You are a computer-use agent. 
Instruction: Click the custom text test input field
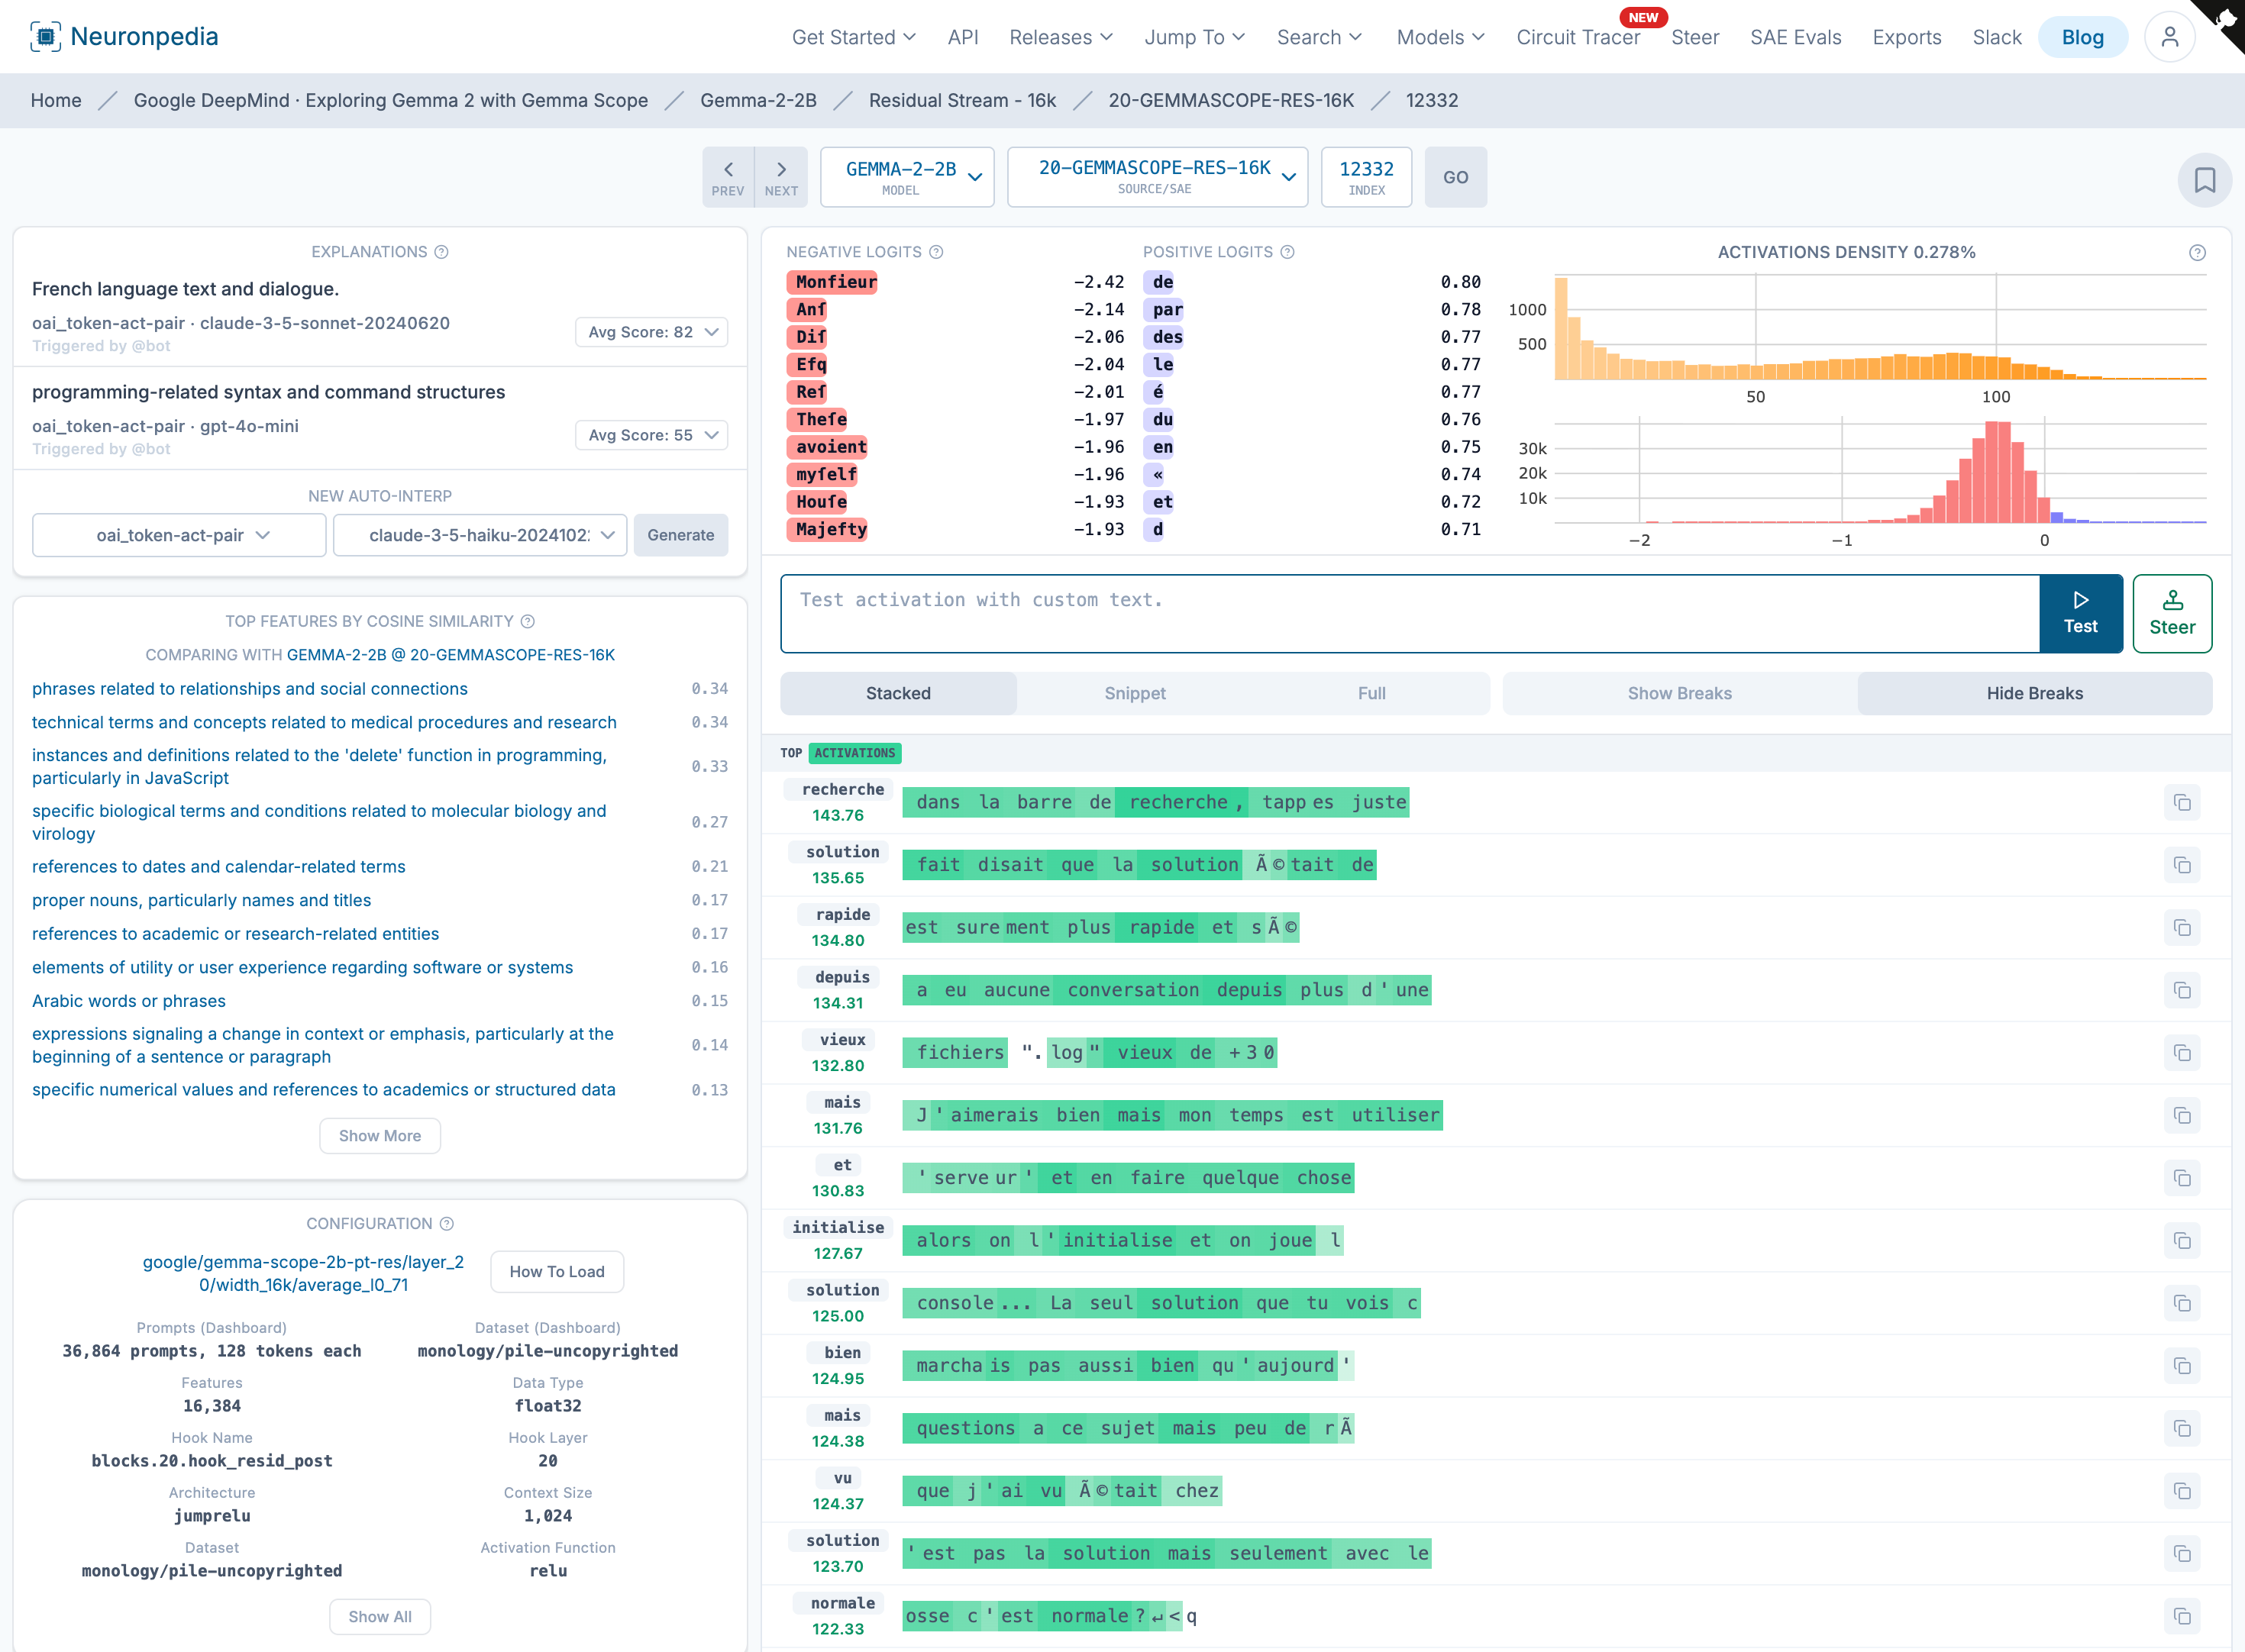point(1409,613)
